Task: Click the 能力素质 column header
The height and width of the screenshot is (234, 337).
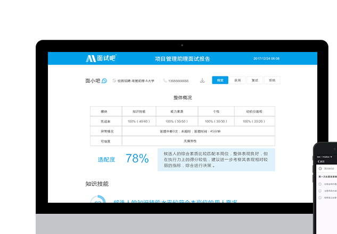Action: click(x=177, y=111)
